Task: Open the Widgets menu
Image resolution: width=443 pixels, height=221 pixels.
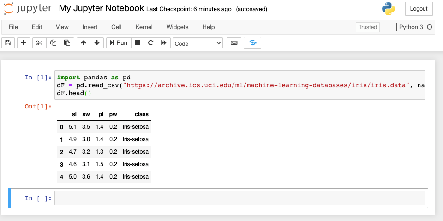Action: [x=177, y=27]
